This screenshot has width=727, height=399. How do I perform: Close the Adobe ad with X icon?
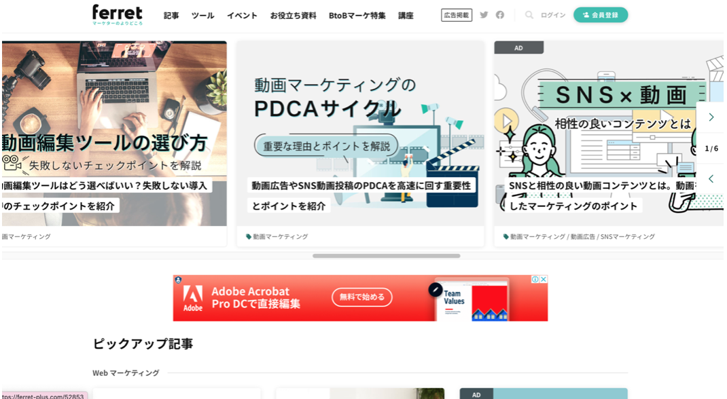click(x=544, y=280)
